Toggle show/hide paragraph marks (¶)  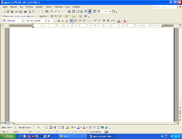coord(98,12)
